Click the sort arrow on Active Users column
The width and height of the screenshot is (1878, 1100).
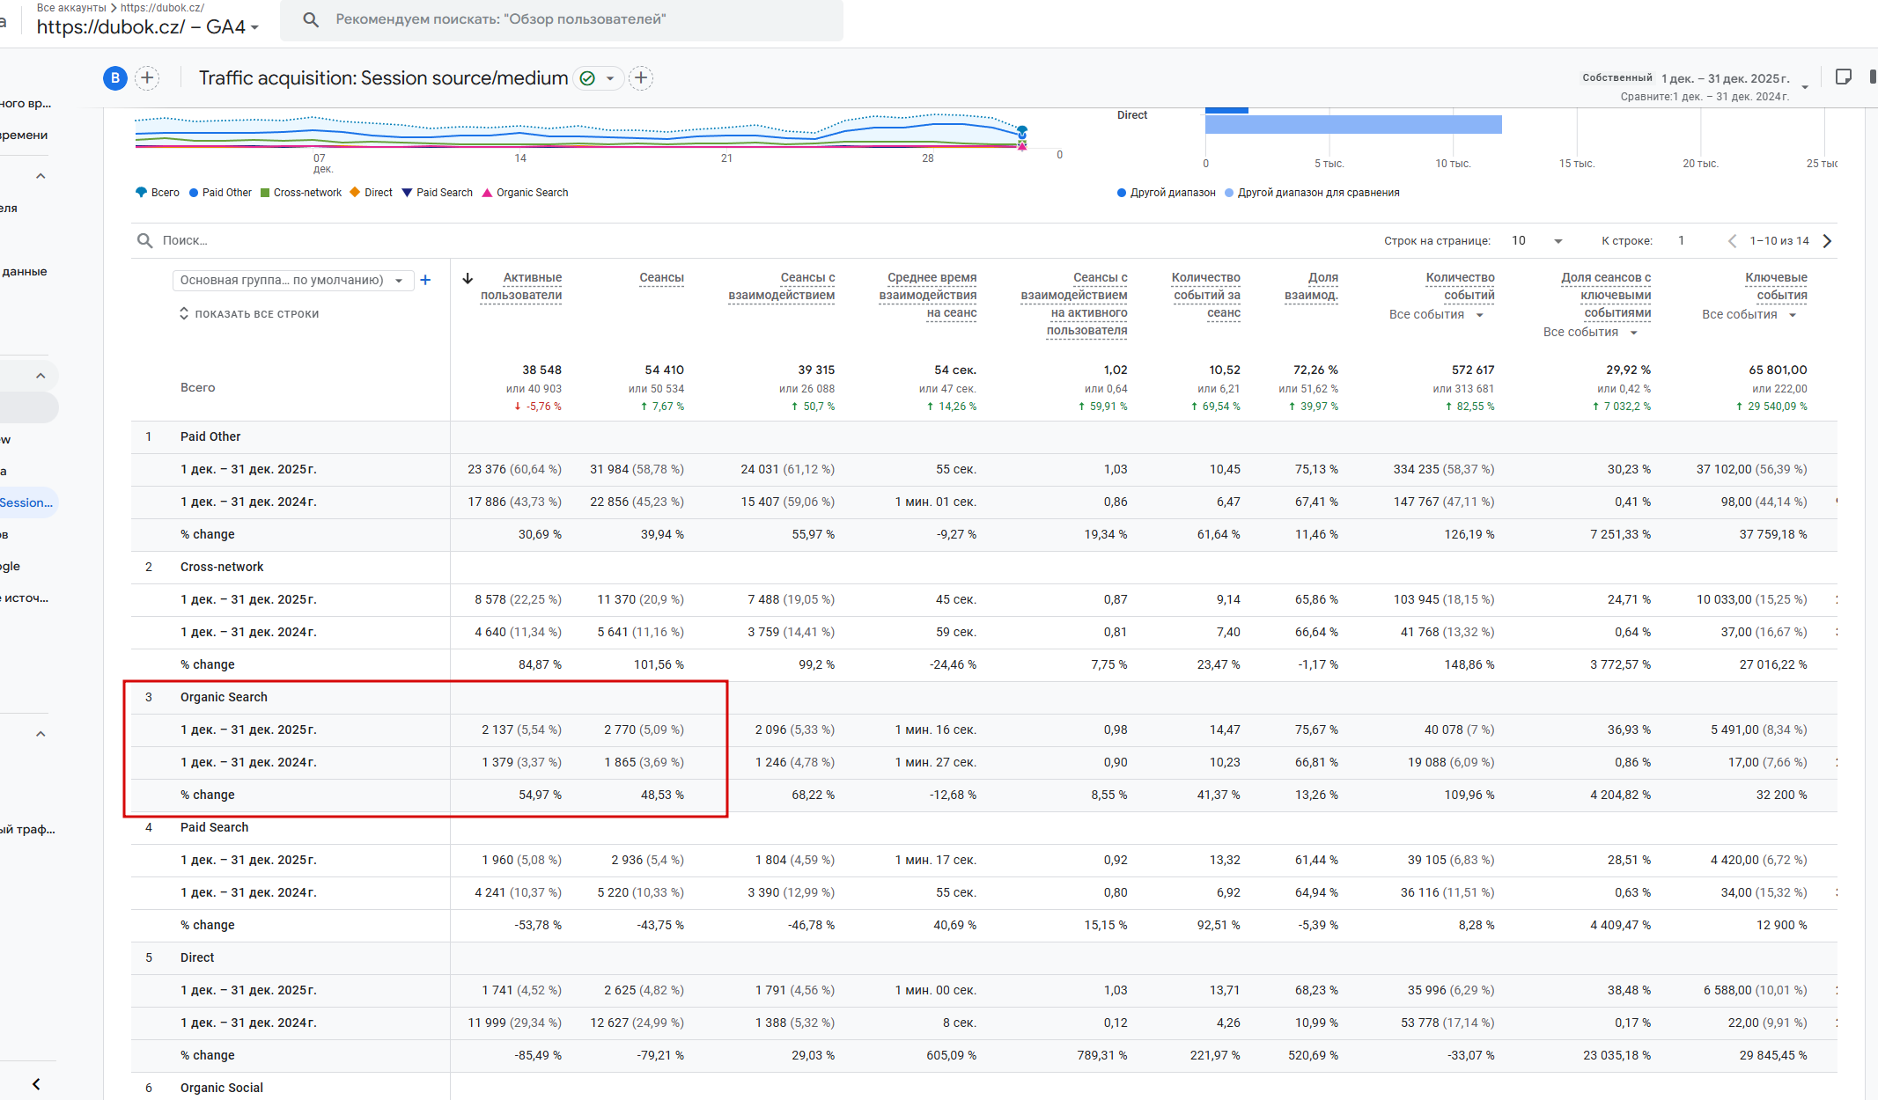tap(468, 278)
